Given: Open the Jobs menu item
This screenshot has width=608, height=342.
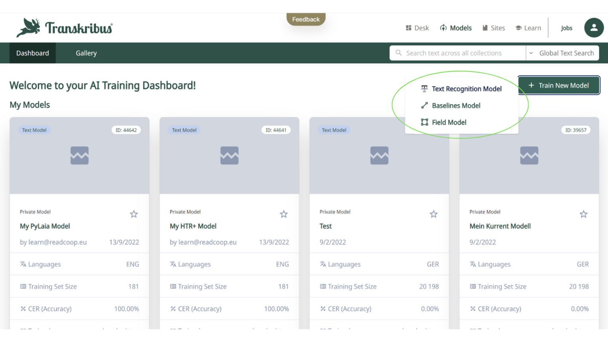Looking at the screenshot, I should click(566, 28).
